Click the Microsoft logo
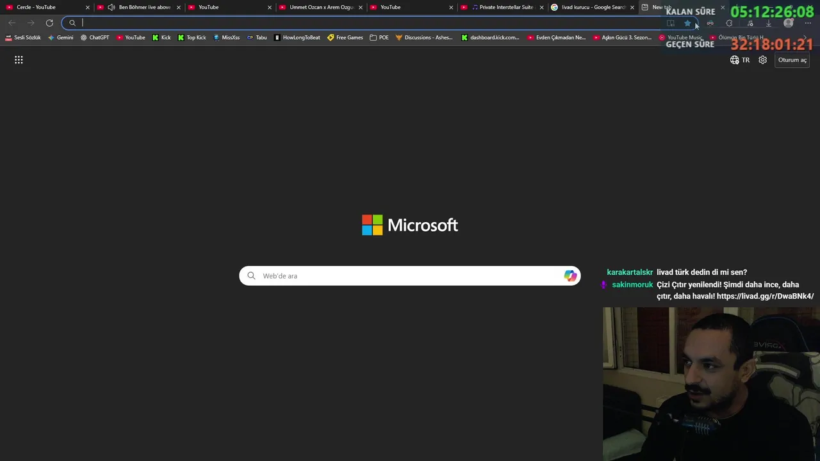820x461 pixels. tap(410, 225)
